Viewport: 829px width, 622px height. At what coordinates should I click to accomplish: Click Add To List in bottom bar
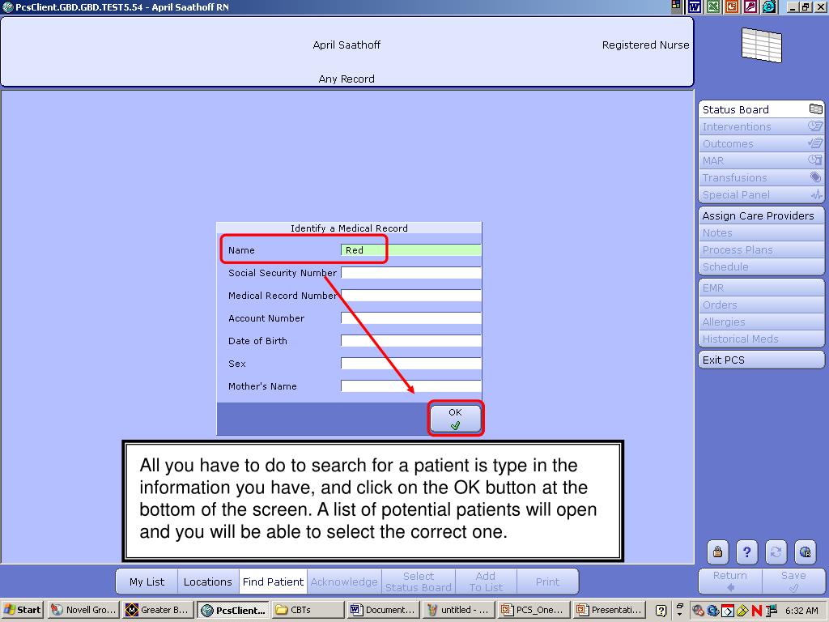point(486,582)
